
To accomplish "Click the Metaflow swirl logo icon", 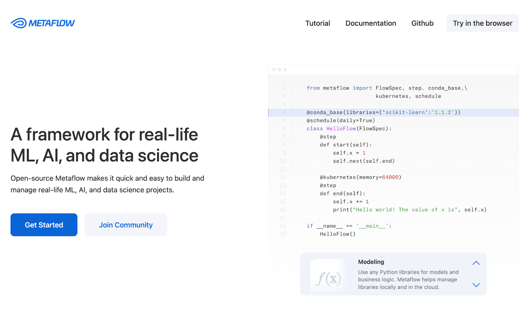I will pyautogui.click(x=19, y=23).
